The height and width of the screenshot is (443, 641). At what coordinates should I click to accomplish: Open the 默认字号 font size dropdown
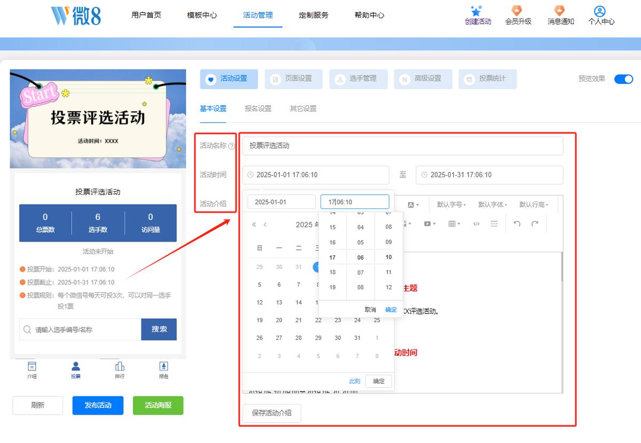pos(451,205)
